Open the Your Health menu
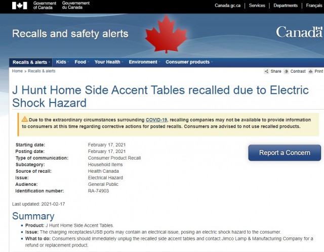 click(x=108, y=62)
